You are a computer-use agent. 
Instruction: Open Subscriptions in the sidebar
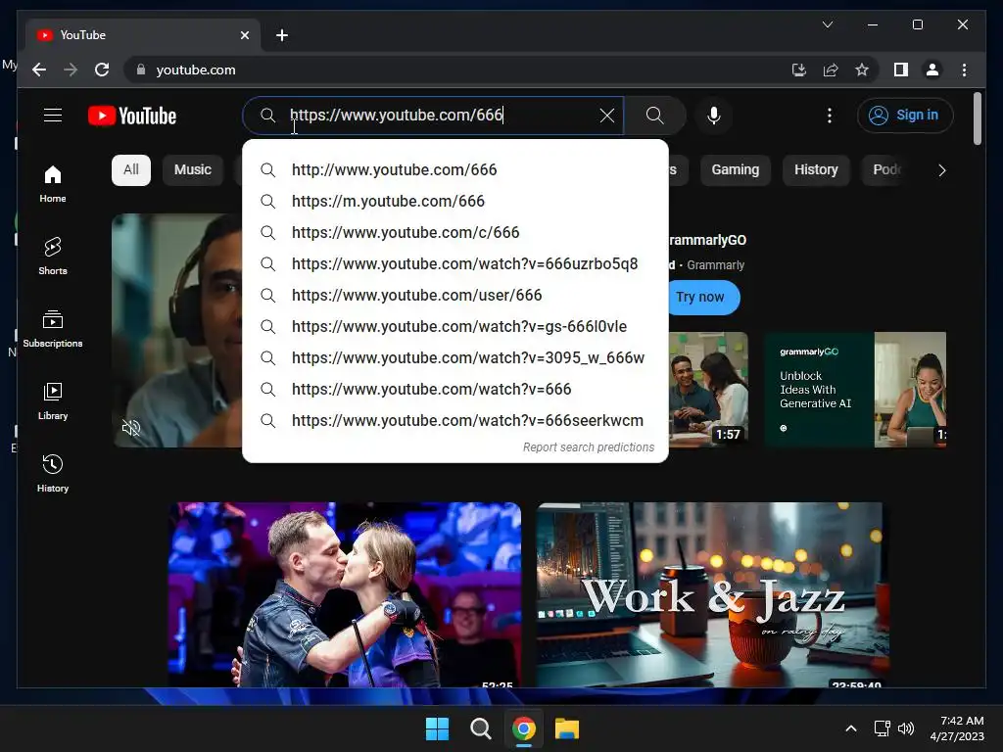53,329
